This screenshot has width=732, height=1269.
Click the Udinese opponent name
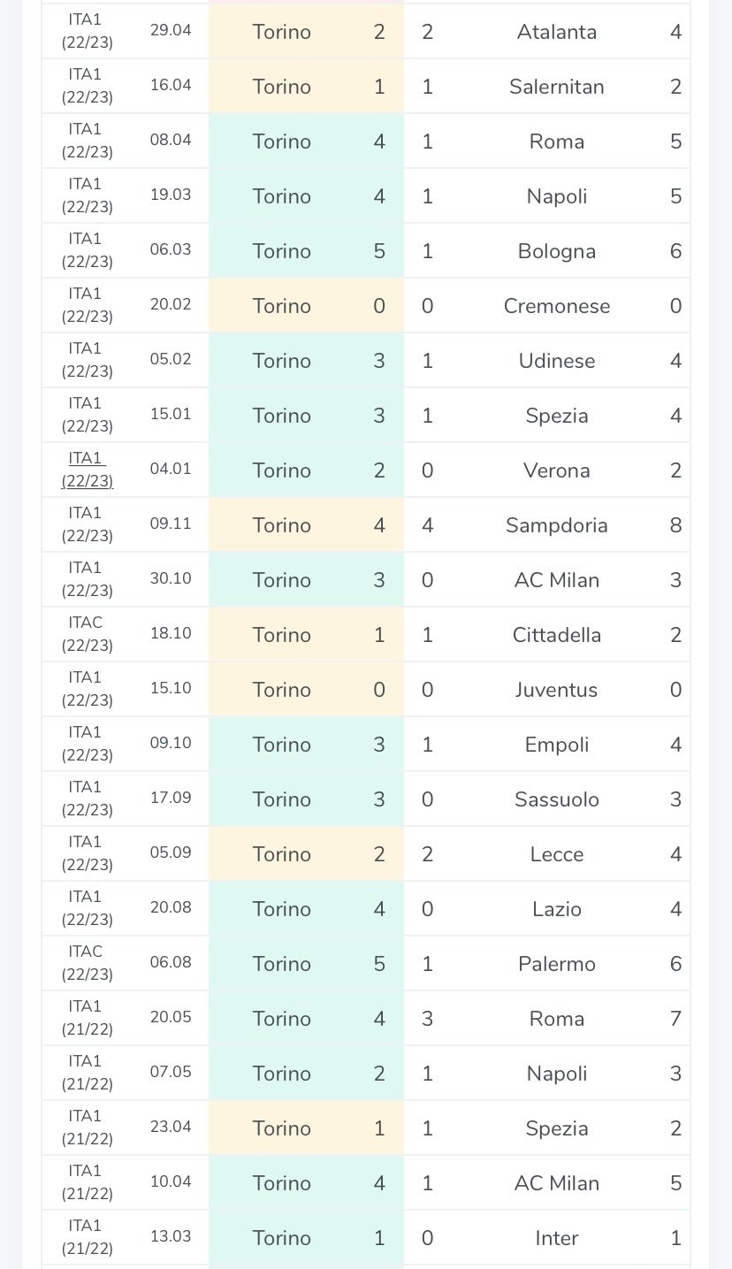pyautogui.click(x=557, y=361)
